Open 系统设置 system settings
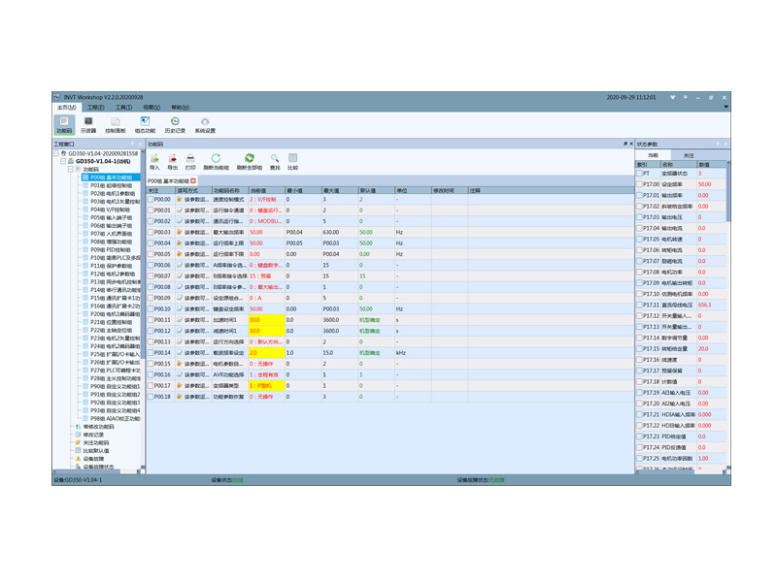The height and width of the screenshot is (582, 777). point(205,124)
